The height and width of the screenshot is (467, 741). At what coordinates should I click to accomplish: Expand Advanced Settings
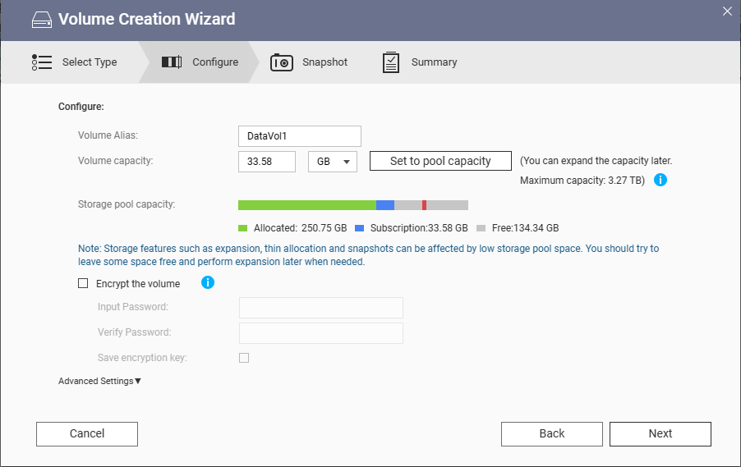click(x=99, y=381)
